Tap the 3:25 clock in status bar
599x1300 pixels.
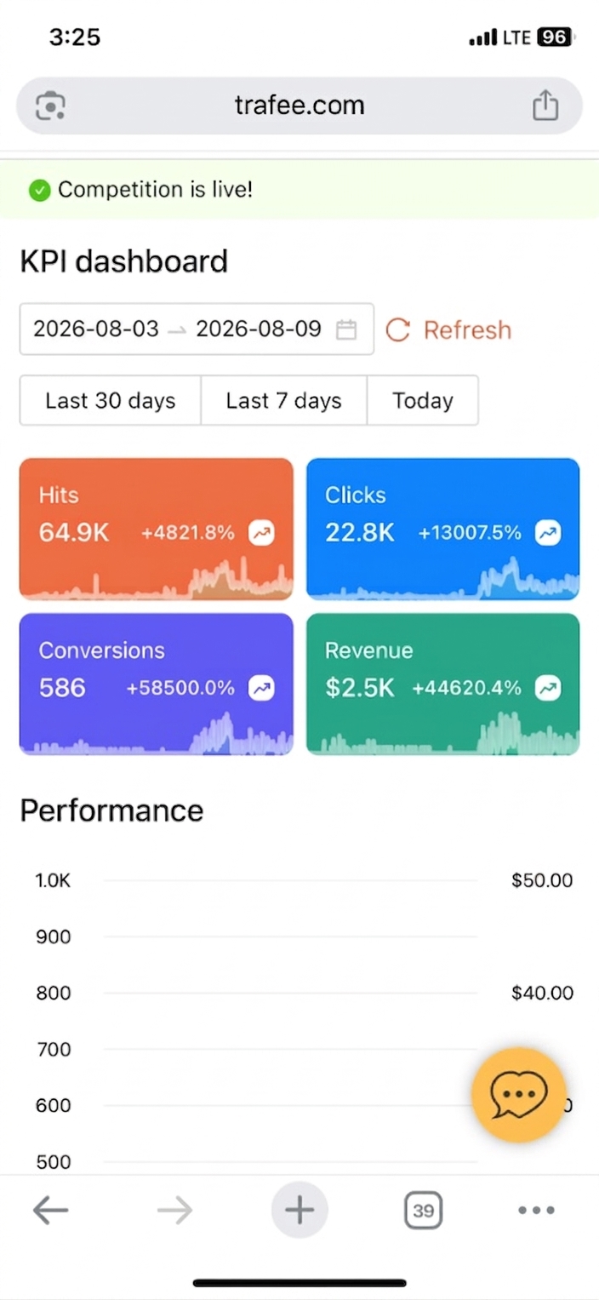point(75,37)
